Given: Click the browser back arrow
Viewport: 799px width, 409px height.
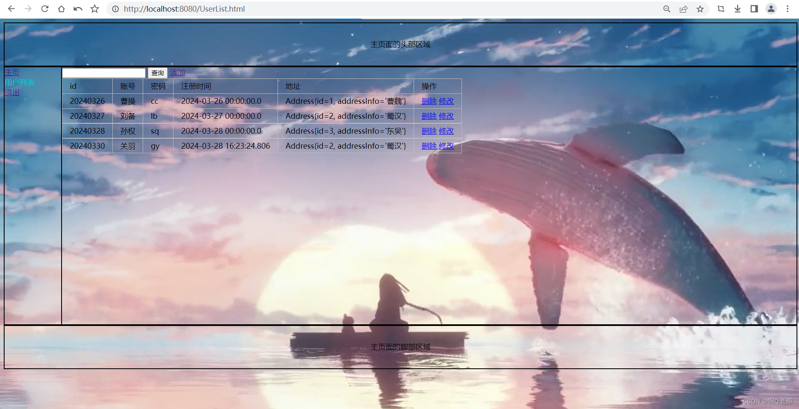Looking at the screenshot, I should (x=11, y=9).
